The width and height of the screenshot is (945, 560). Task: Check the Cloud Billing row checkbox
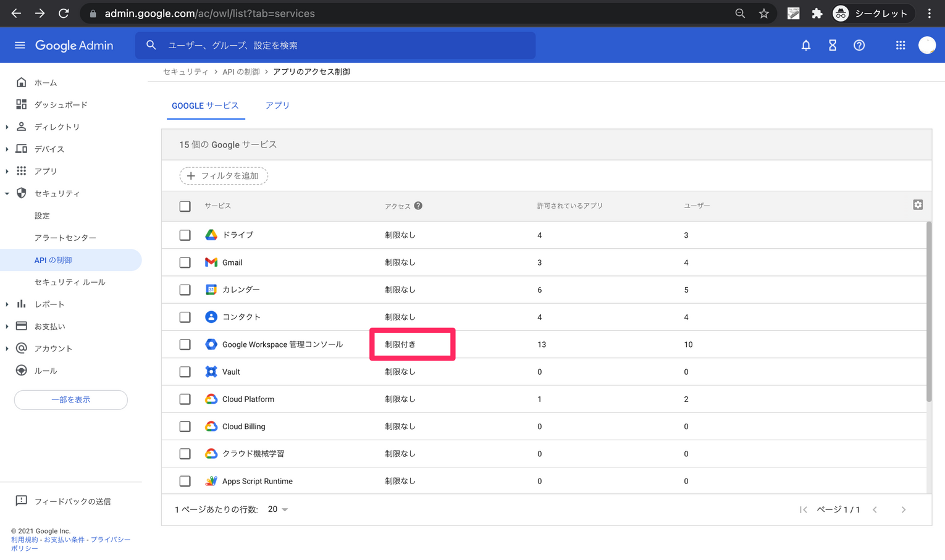tap(185, 426)
